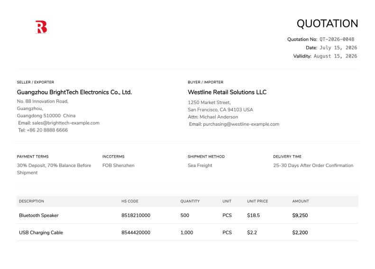The image size is (375, 269).
Task: Open the sales@brighttech-example.com email
Action: pos(66,123)
